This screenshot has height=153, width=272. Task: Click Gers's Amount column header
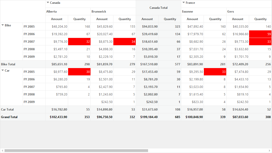(x=238, y=19)
